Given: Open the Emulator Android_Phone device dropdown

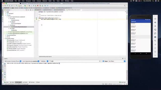Looking at the screenshot, I should pos(13,61).
